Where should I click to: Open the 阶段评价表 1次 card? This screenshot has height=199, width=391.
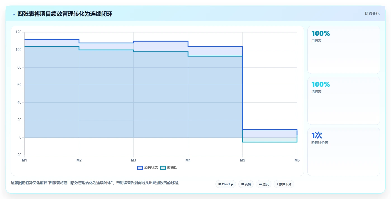click(344, 152)
